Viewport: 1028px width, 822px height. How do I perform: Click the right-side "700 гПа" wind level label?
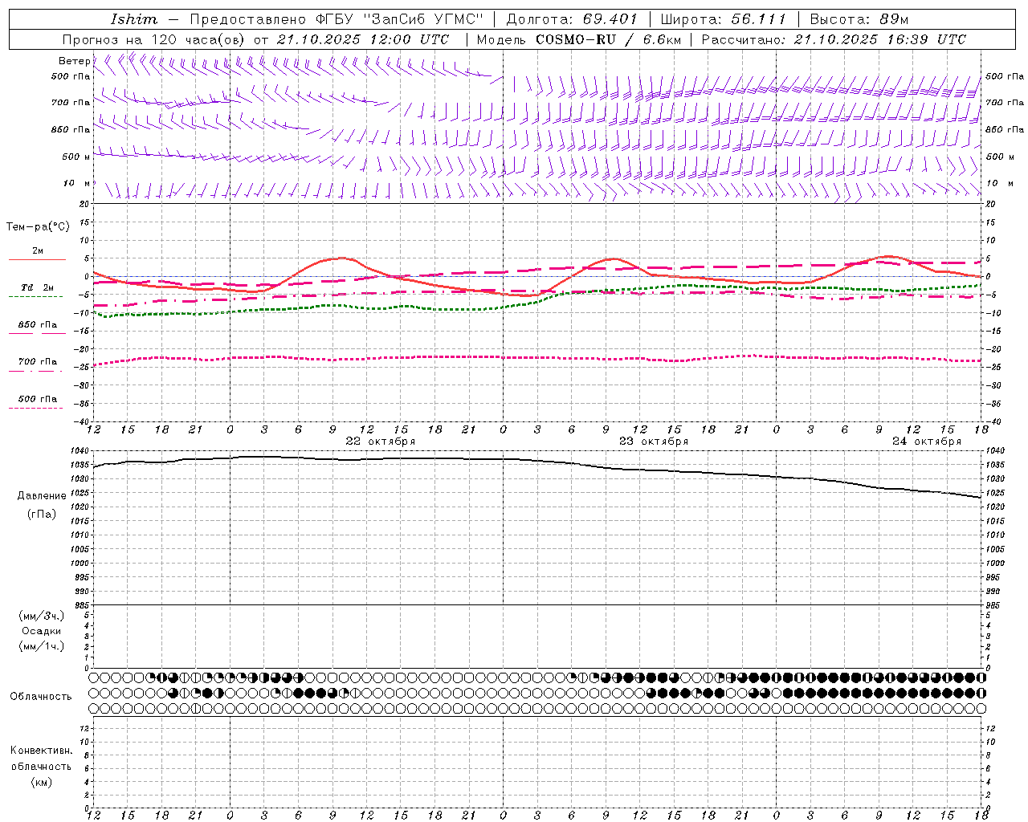click(1005, 103)
